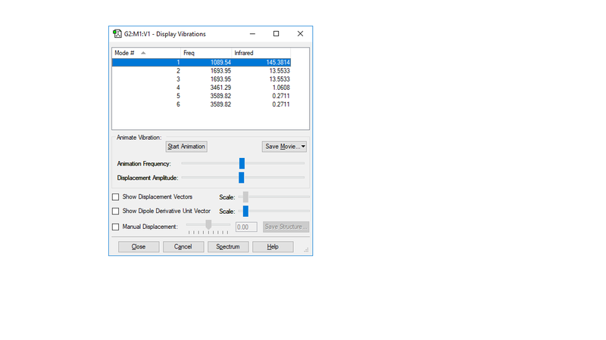
Task: Select vibration mode 6 row
Action: pyautogui.click(x=201, y=104)
